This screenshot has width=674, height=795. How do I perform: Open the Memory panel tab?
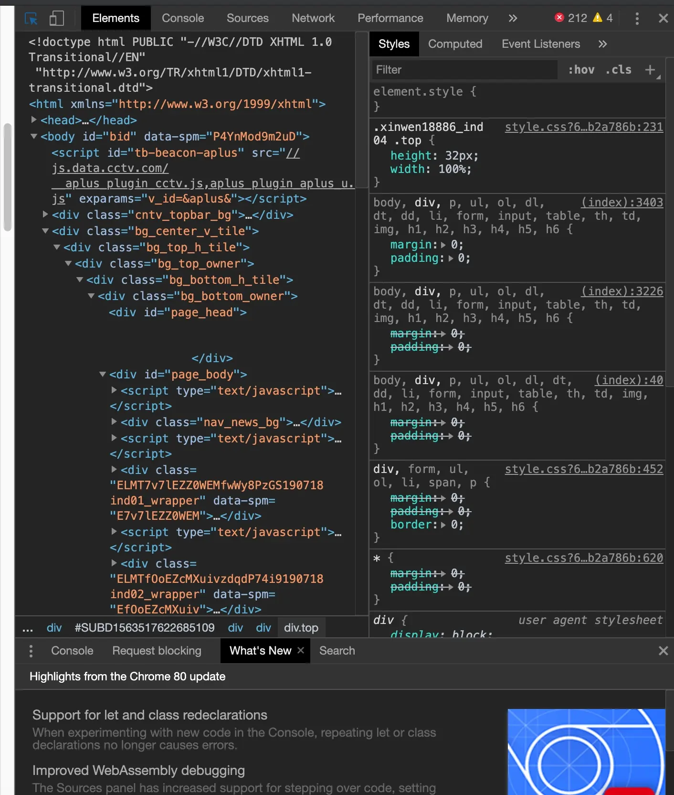coord(467,18)
